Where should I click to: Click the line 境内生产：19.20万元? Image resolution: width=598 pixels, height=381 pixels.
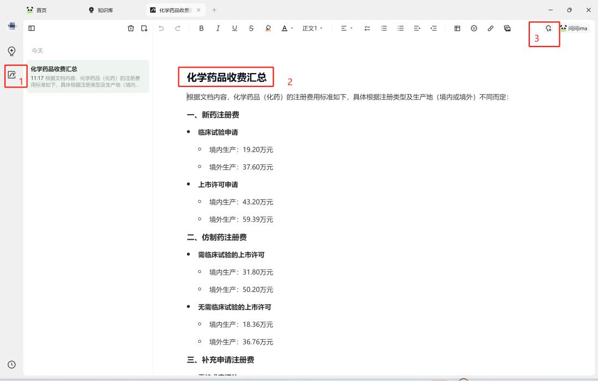[x=241, y=150]
